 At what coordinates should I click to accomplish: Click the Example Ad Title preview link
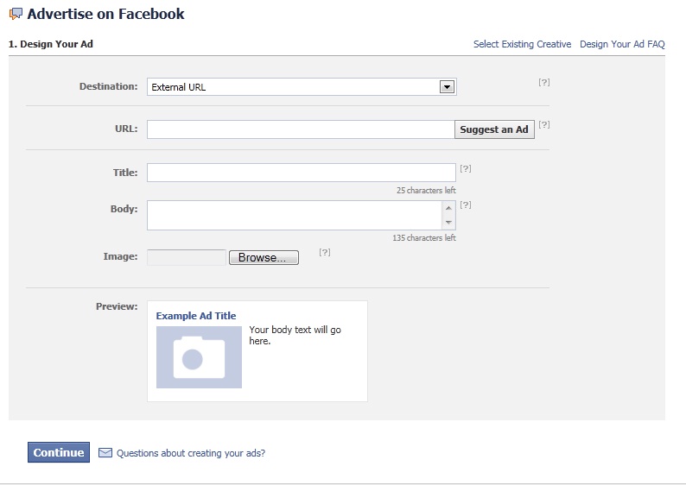click(196, 316)
